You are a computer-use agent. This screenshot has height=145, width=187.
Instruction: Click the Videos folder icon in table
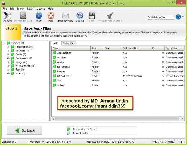pos(54,85)
